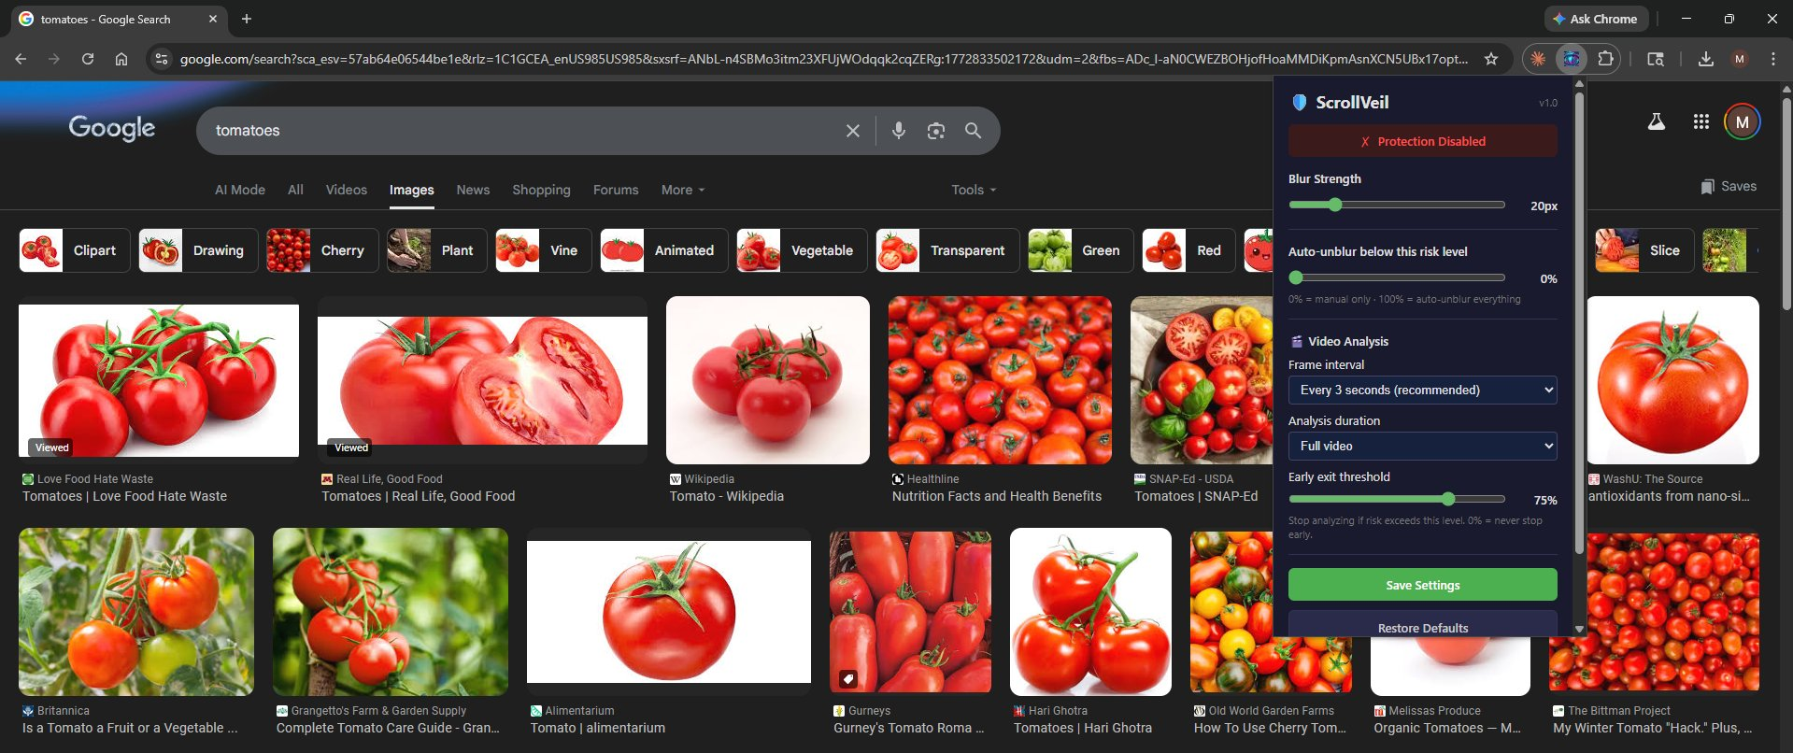The width and height of the screenshot is (1793, 753).
Task: Click the 'Tomato | alimentarium' link
Action: click(x=598, y=728)
